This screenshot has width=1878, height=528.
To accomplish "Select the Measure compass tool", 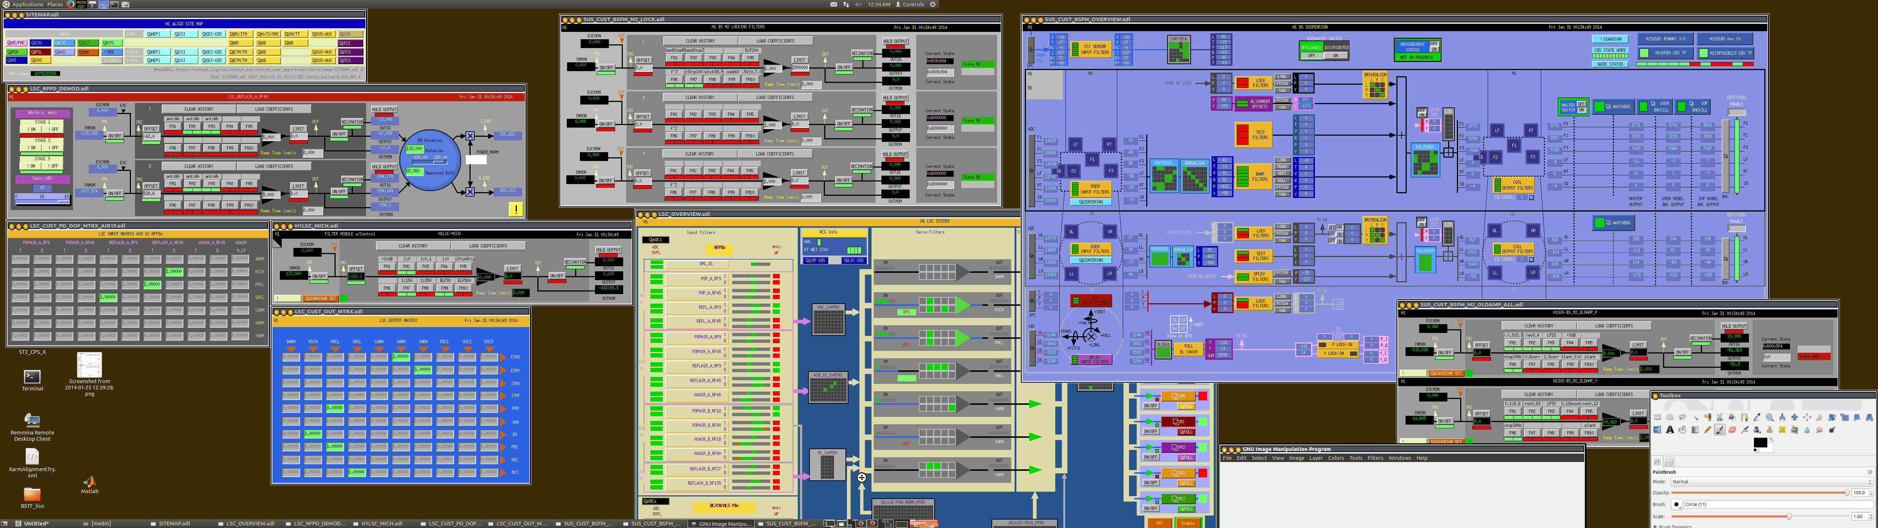I will (1782, 417).
